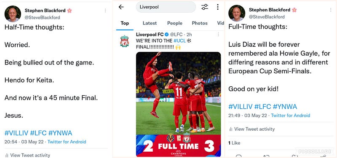Open the search screen three-dot overflow menu

point(218,7)
